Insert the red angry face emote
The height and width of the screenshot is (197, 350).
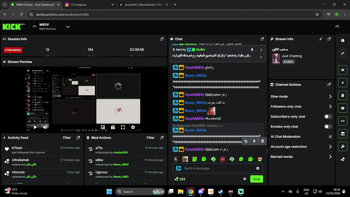pos(223,159)
